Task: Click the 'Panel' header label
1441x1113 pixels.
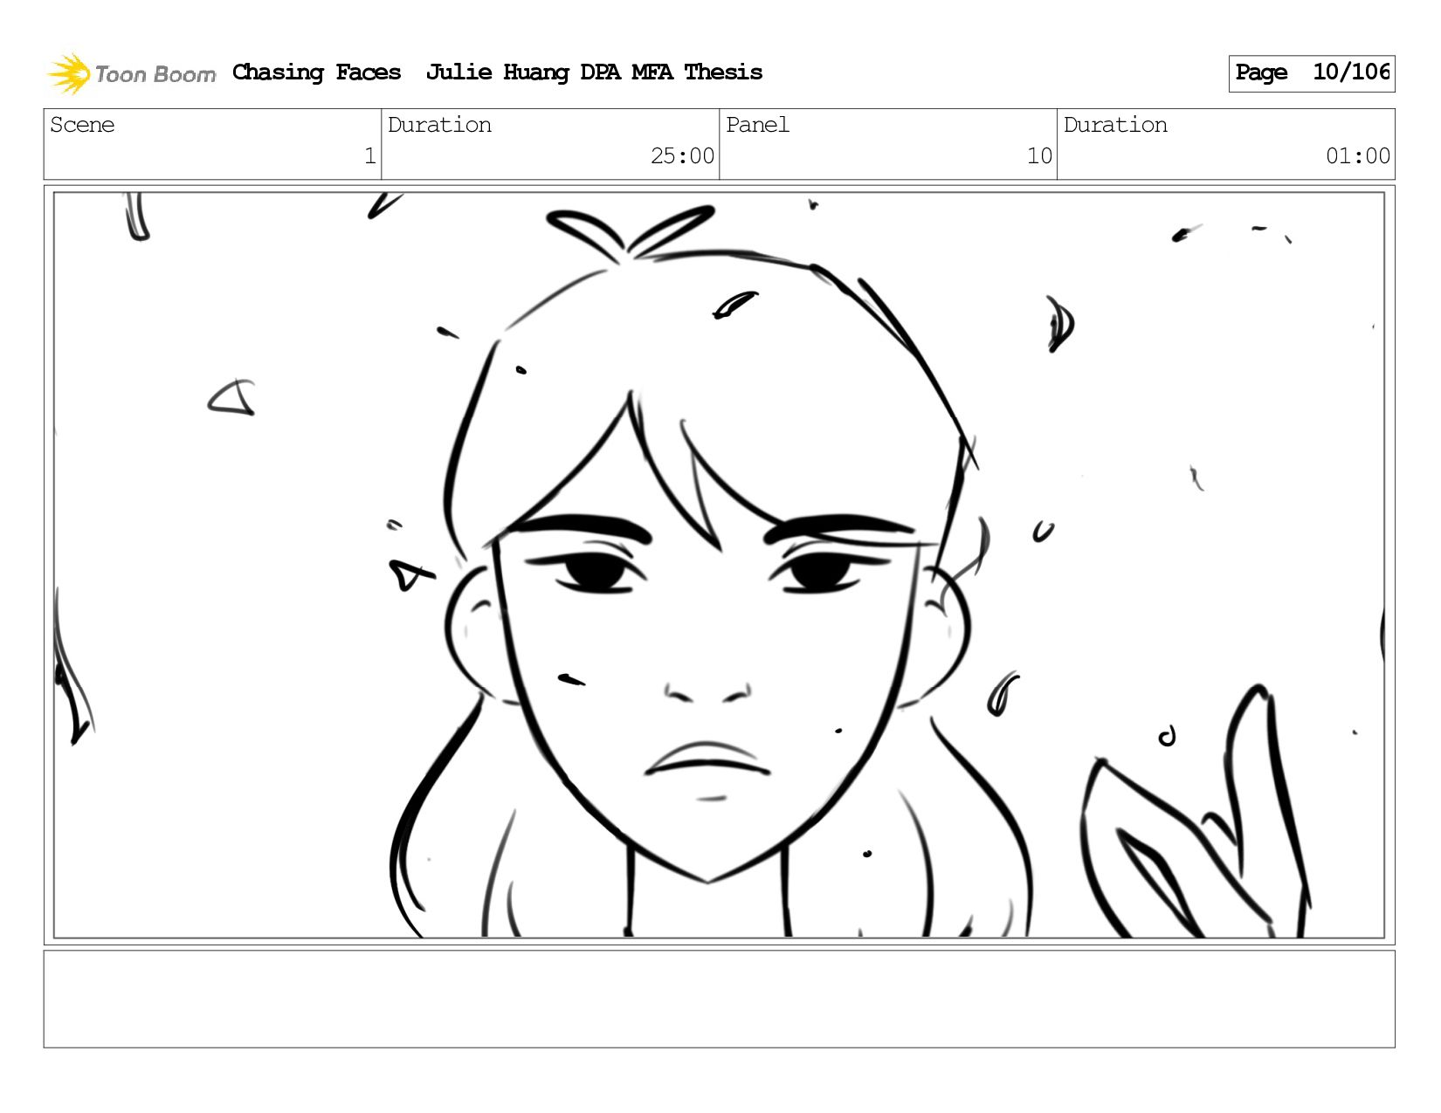Action: pos(757,125)
